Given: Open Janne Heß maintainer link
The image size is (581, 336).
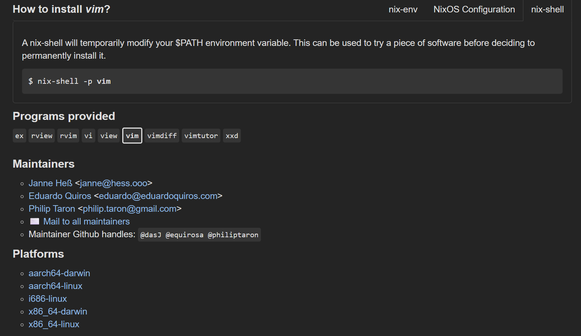Looking at the screenshot, I should coord(50,183).
